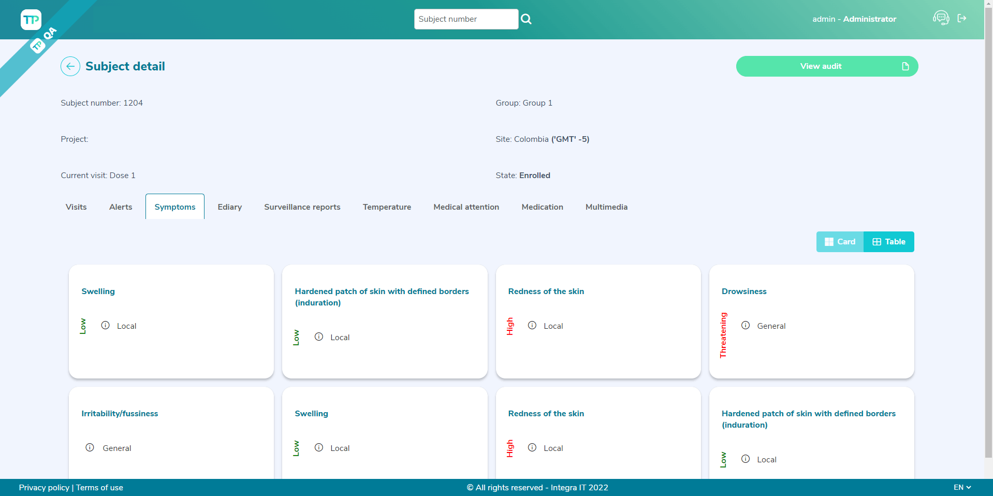Viewport: 993px width, 496px height.
Task: Open the support chat headset icon
Action: [x=941, y=18]
